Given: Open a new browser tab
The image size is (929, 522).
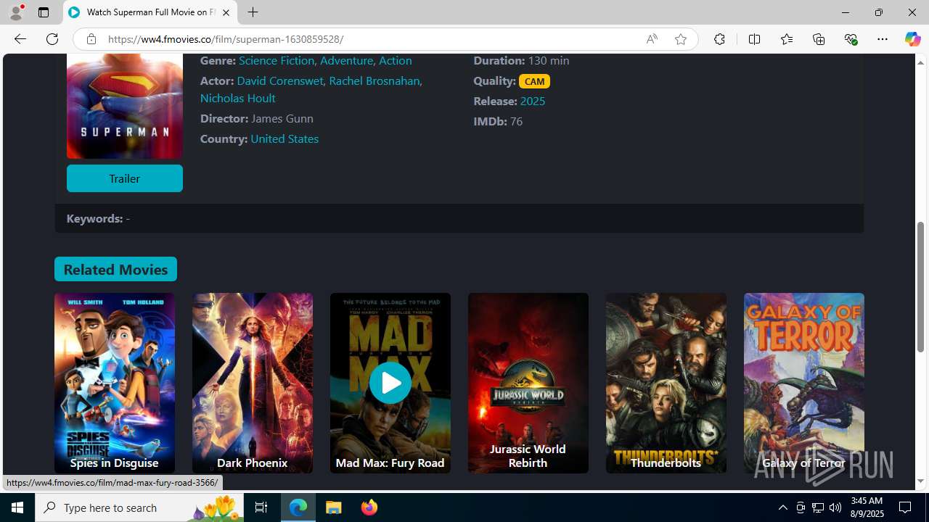Looking at the screenshot, I should (x=253, y=12).
